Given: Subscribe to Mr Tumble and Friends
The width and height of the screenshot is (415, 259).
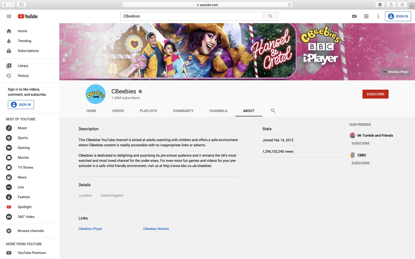Looking at the screenshot, I should (360, 143).
